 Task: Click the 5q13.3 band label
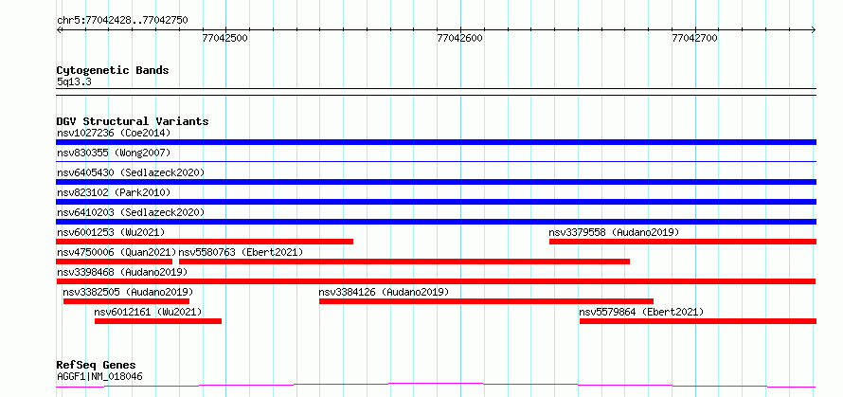74,81
